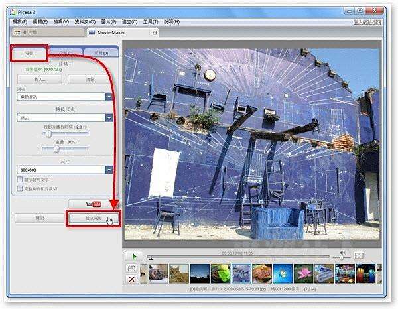The width and height of the screenshot is (398, 309).
Task: Select the blue signboard thumbnail
Action: (324, 273)
